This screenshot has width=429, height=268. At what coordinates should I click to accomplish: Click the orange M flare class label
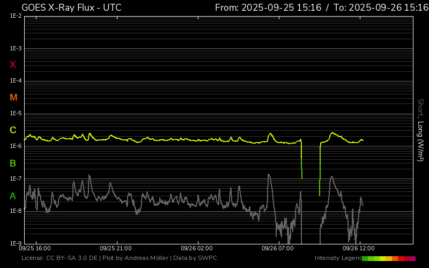pyautogui.click(x=13, y=98)
